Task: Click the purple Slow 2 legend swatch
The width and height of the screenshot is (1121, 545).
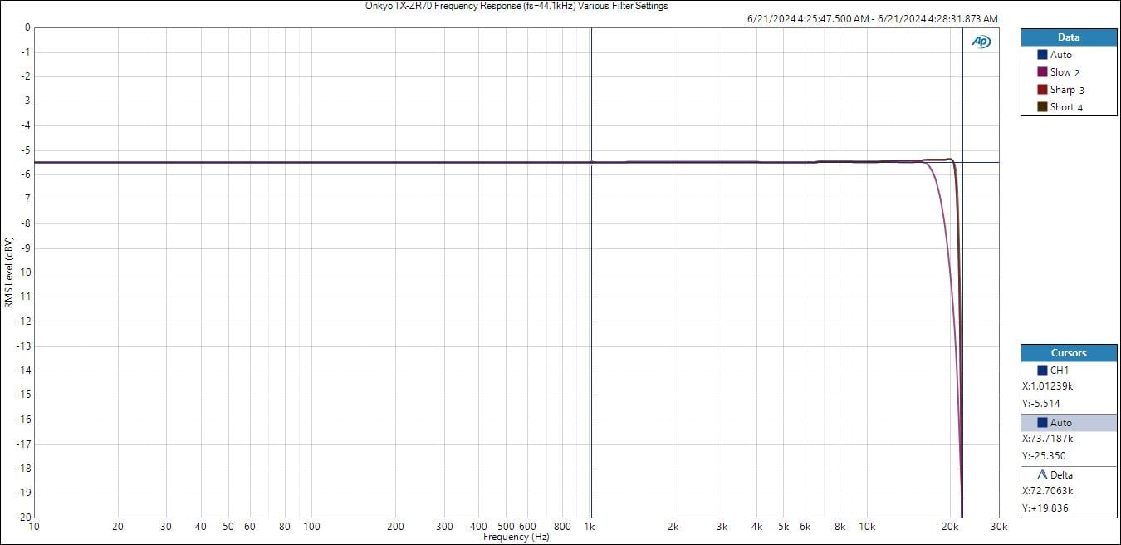Action: [1042, 72]
